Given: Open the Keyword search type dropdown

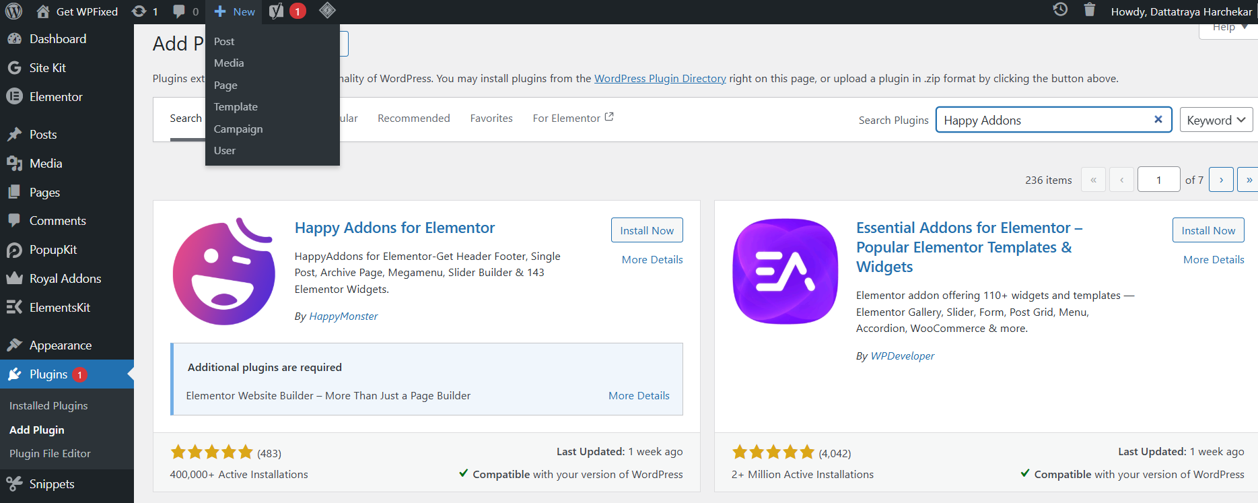Looking at the screenshot, I should coord(1216,120).
